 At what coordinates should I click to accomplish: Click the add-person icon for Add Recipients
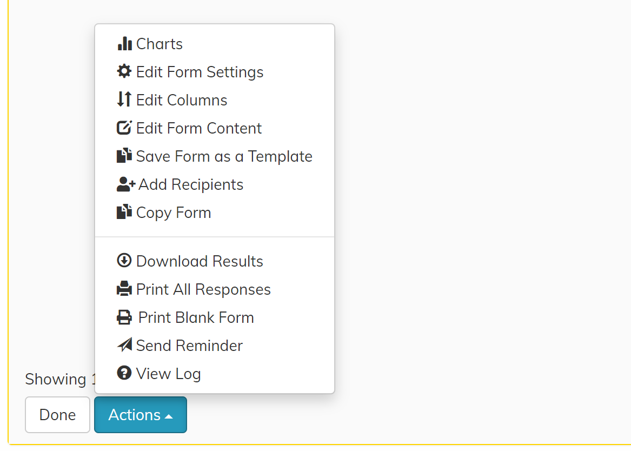point(125,184)
